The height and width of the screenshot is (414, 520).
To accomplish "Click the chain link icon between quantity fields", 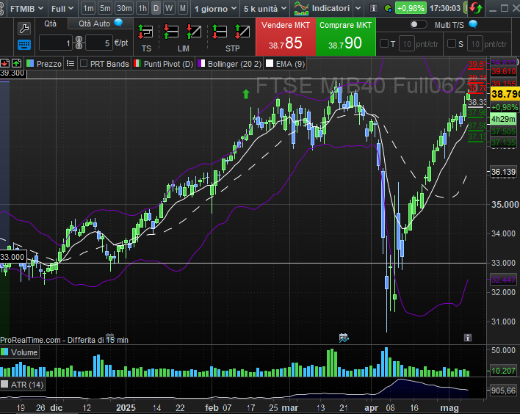I will click(x=79, y=43).
